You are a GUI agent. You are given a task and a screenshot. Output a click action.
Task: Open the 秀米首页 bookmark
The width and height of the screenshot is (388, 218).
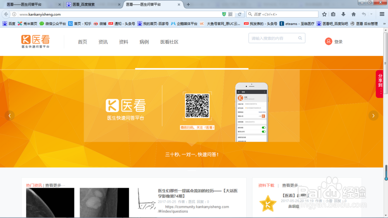click(28, 24)
